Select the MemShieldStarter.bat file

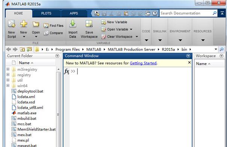[33, 129]
